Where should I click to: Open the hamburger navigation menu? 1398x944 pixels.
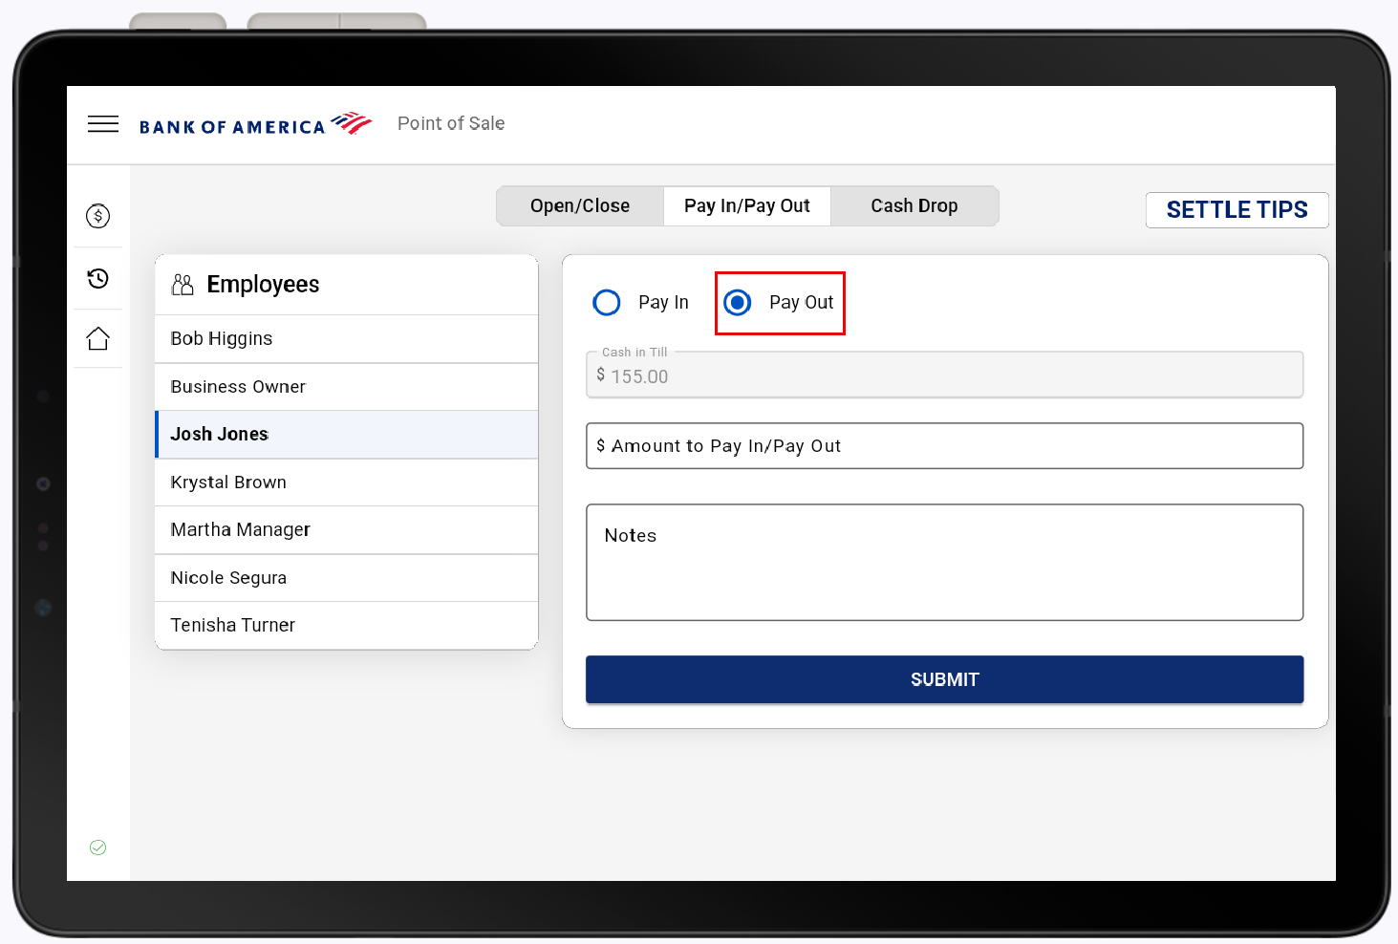[x=103, y=124]
